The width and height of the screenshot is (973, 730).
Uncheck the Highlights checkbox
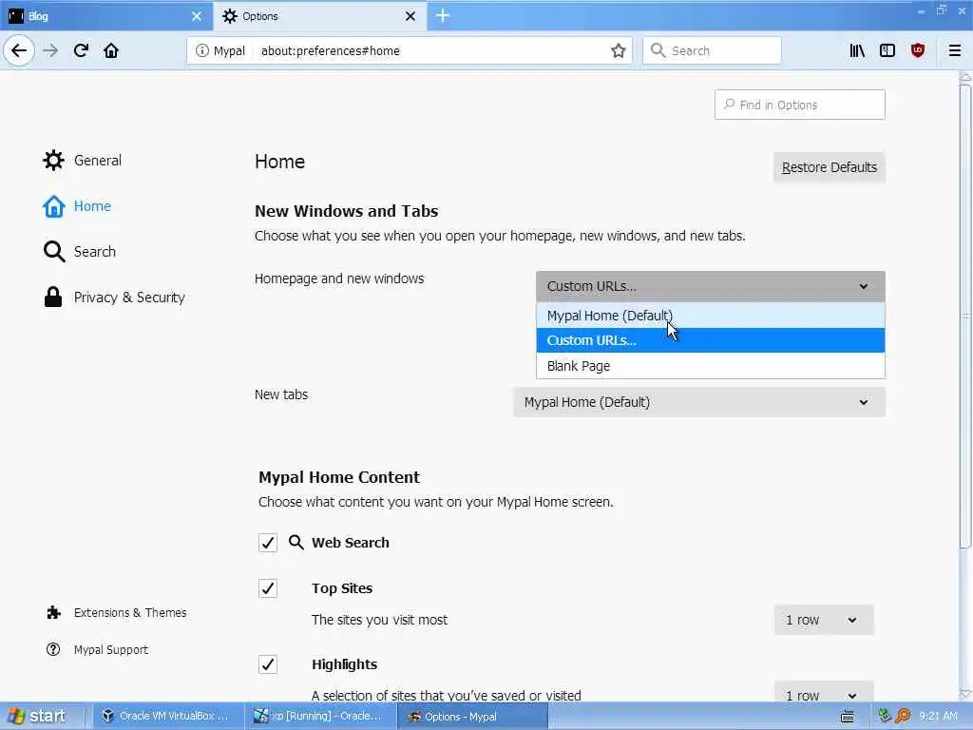pyautogui.click(x=267, y=664)
